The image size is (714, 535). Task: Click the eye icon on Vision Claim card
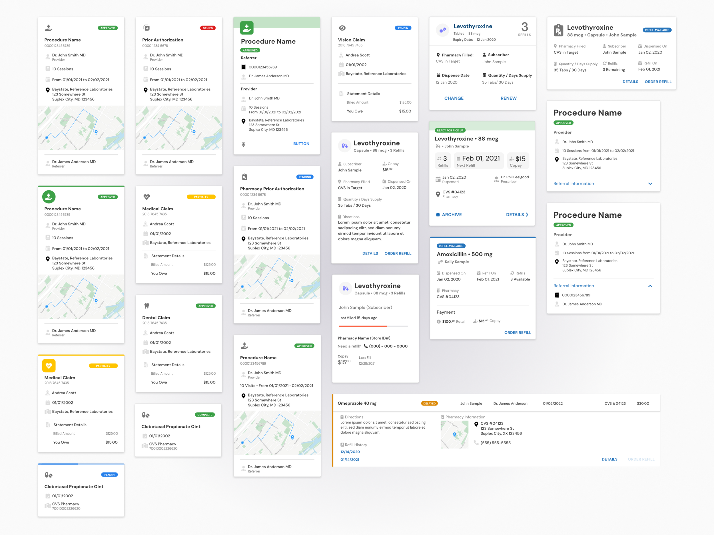(x=342, y=28)
